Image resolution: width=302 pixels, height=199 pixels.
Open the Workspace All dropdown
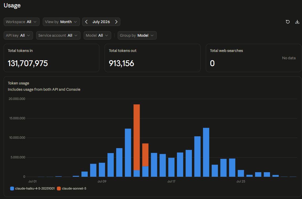(x=21, y=22)
